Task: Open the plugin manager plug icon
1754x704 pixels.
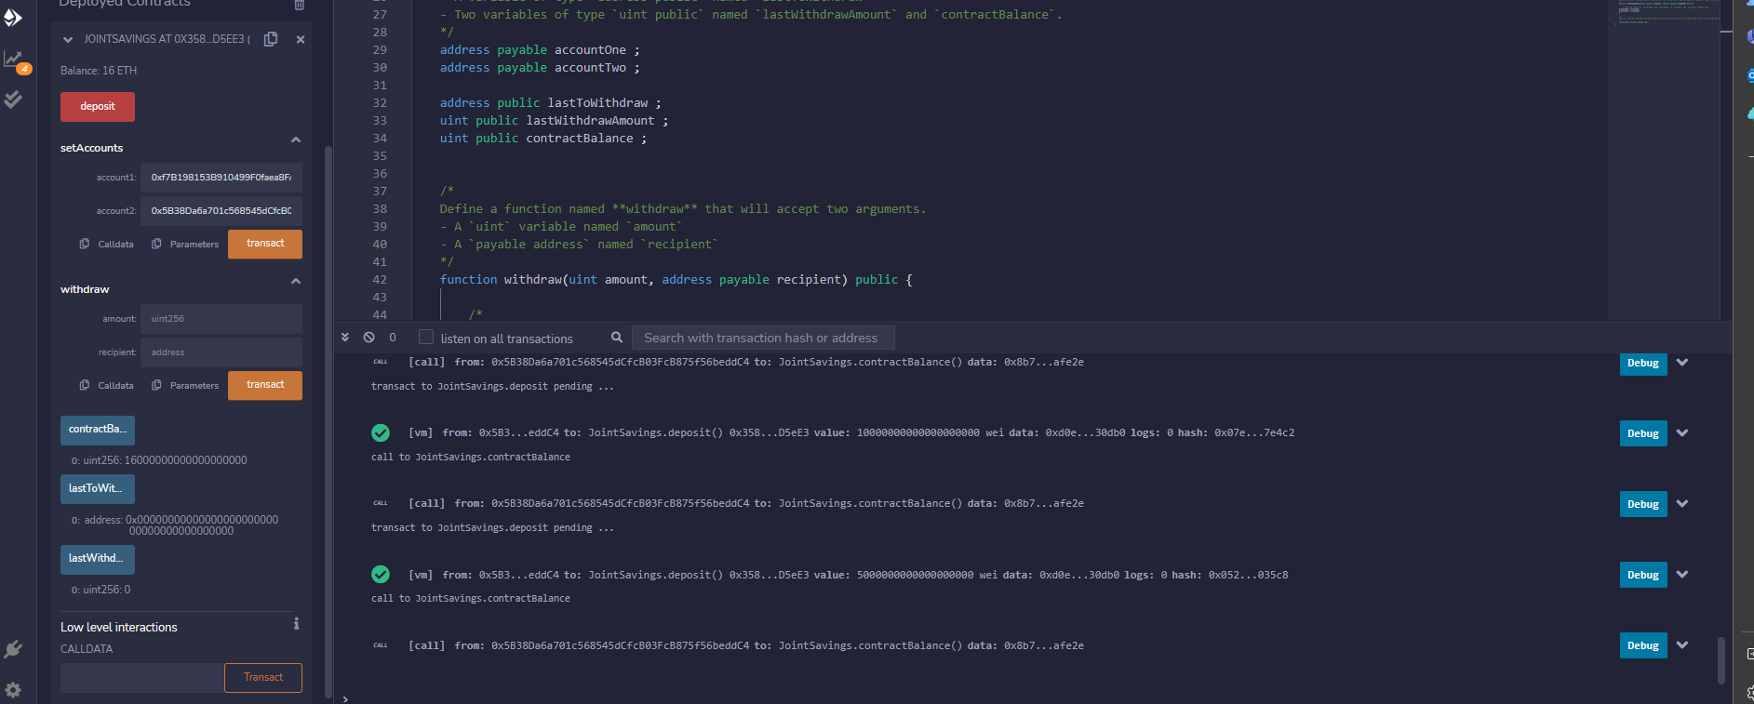Action: (13, 649)
